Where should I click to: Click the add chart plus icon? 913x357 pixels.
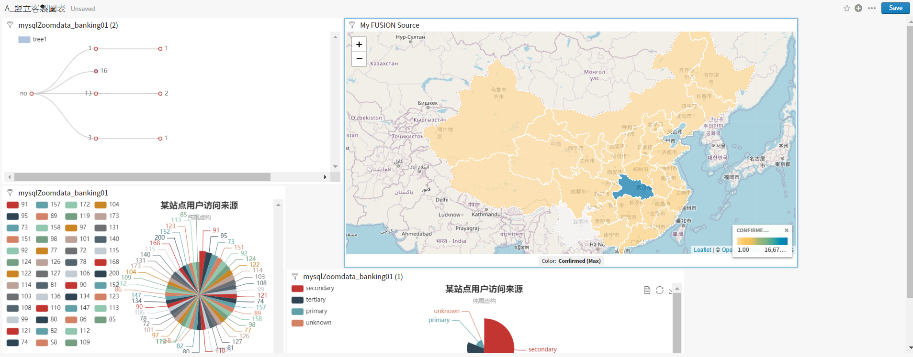point(858,8)
